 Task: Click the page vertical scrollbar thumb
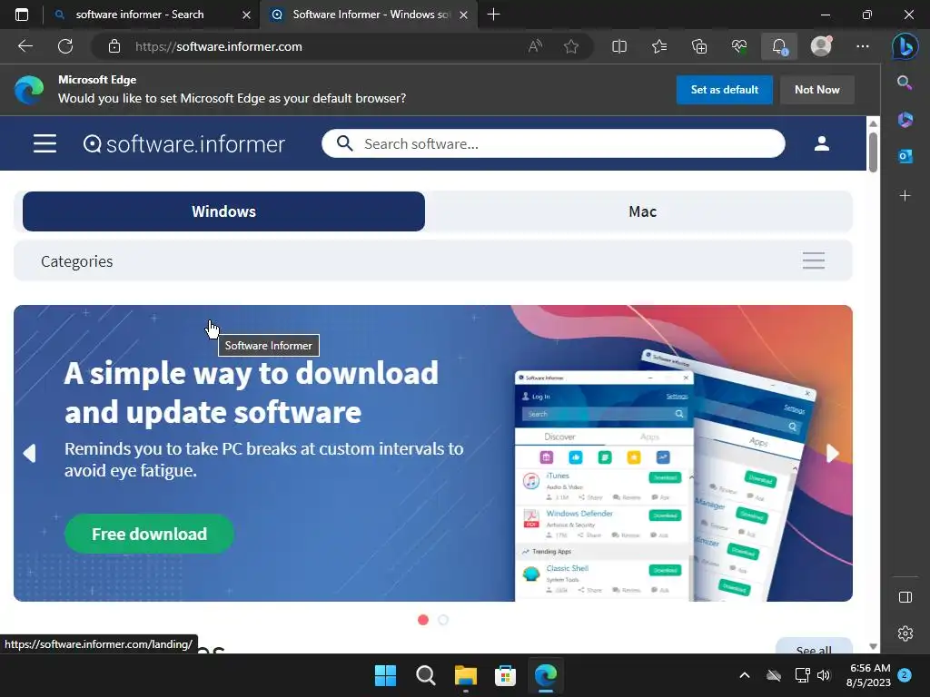(x=873, y=152)
